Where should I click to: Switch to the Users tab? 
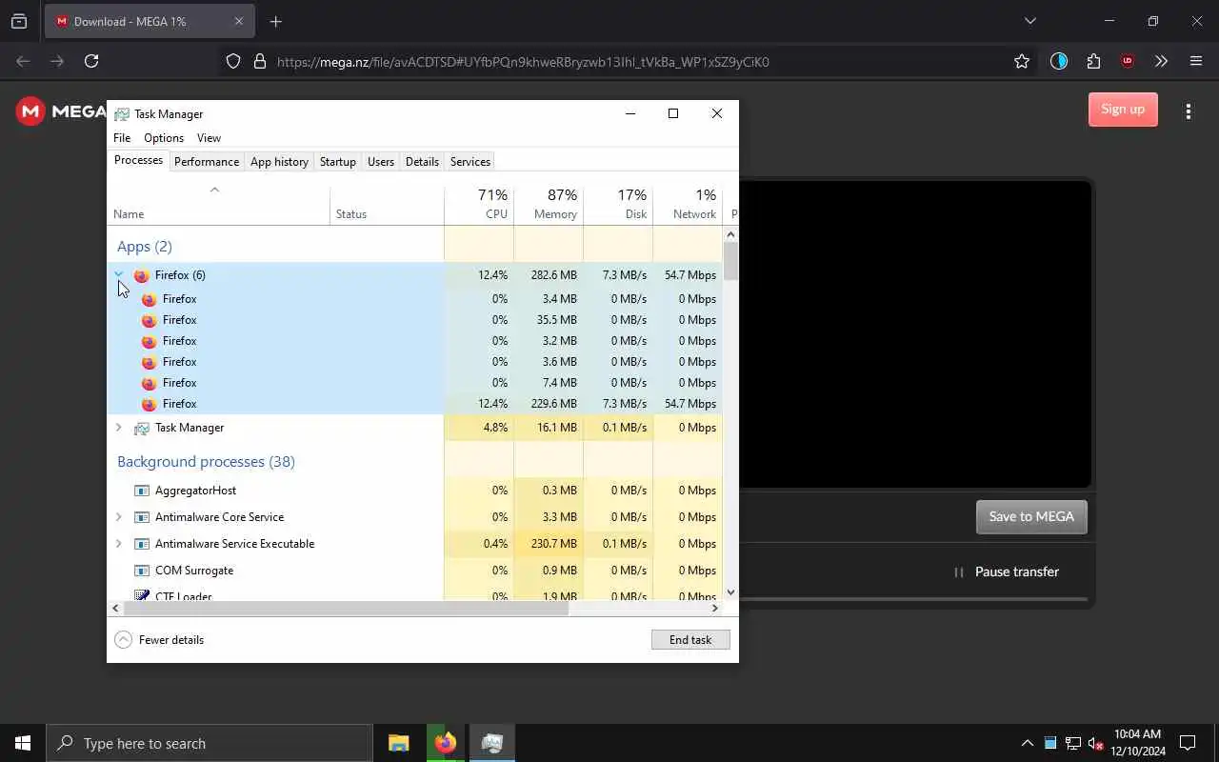click(x=381, y=162)
